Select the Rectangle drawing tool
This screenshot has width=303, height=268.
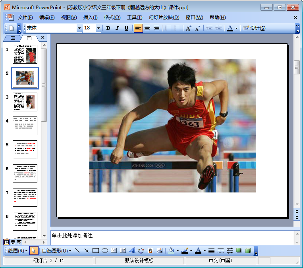(95, 251)
